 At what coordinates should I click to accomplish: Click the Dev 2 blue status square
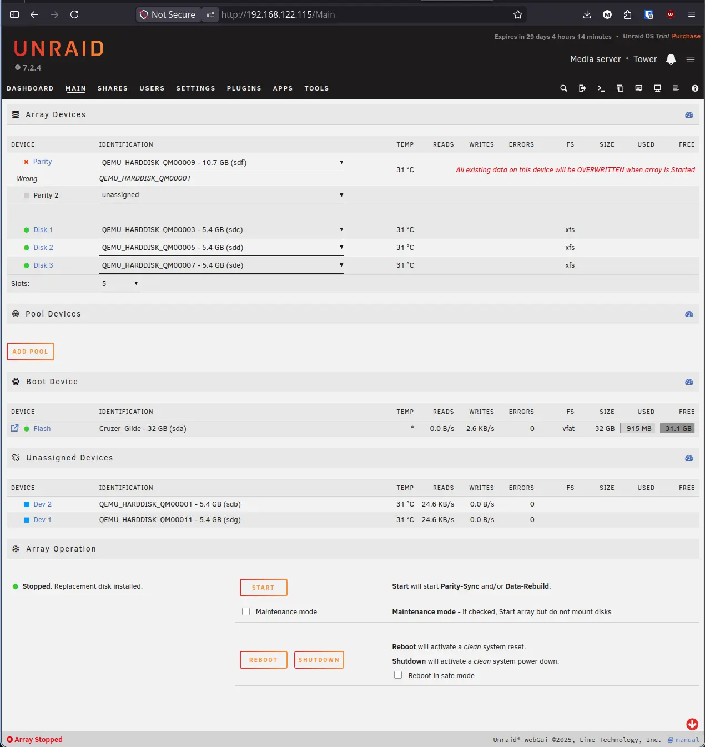[x=26, y=504]
